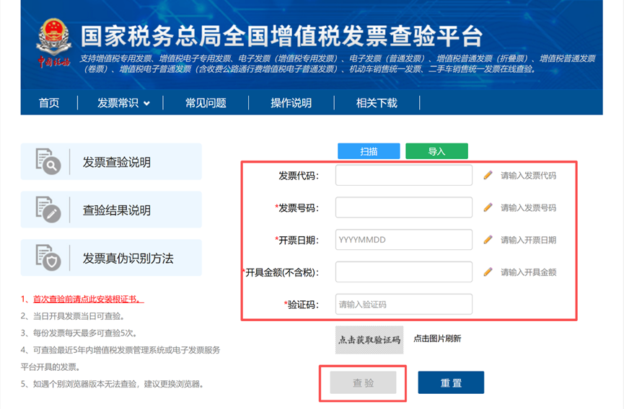Click the shield document icon beside 发票真伪识别方法

coord(48,257)
